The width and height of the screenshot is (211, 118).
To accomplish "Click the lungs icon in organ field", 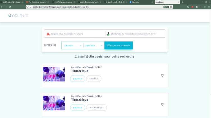I will coord(48,34).
